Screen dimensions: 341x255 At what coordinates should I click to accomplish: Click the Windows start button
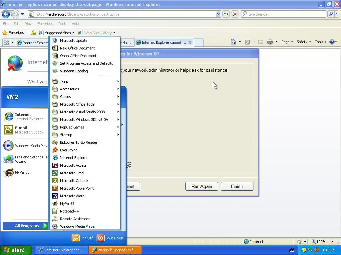coord(16,250)
